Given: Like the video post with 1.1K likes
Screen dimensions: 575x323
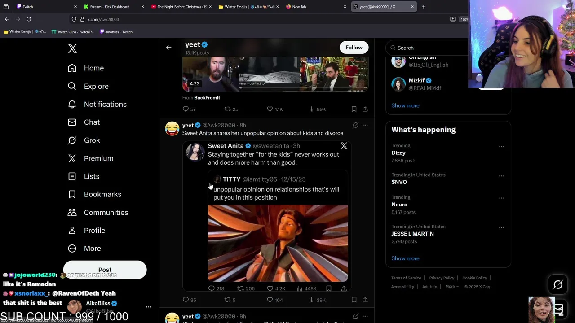Looking at the screenshot, I should [274, 109].
